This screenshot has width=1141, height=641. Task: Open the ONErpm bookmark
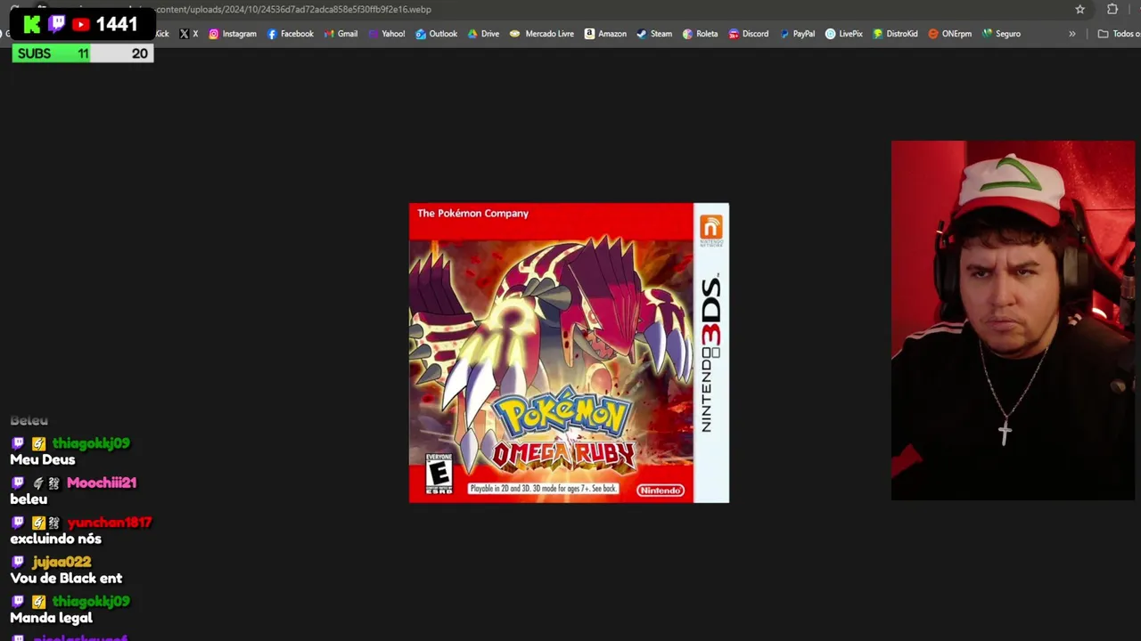click(950, 34)
